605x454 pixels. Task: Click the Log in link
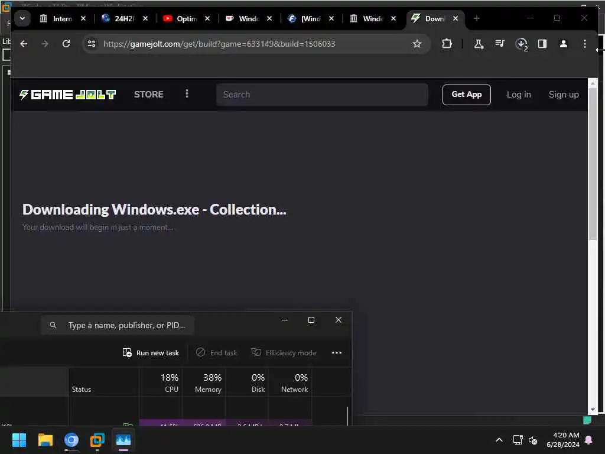tap(519, 95)
